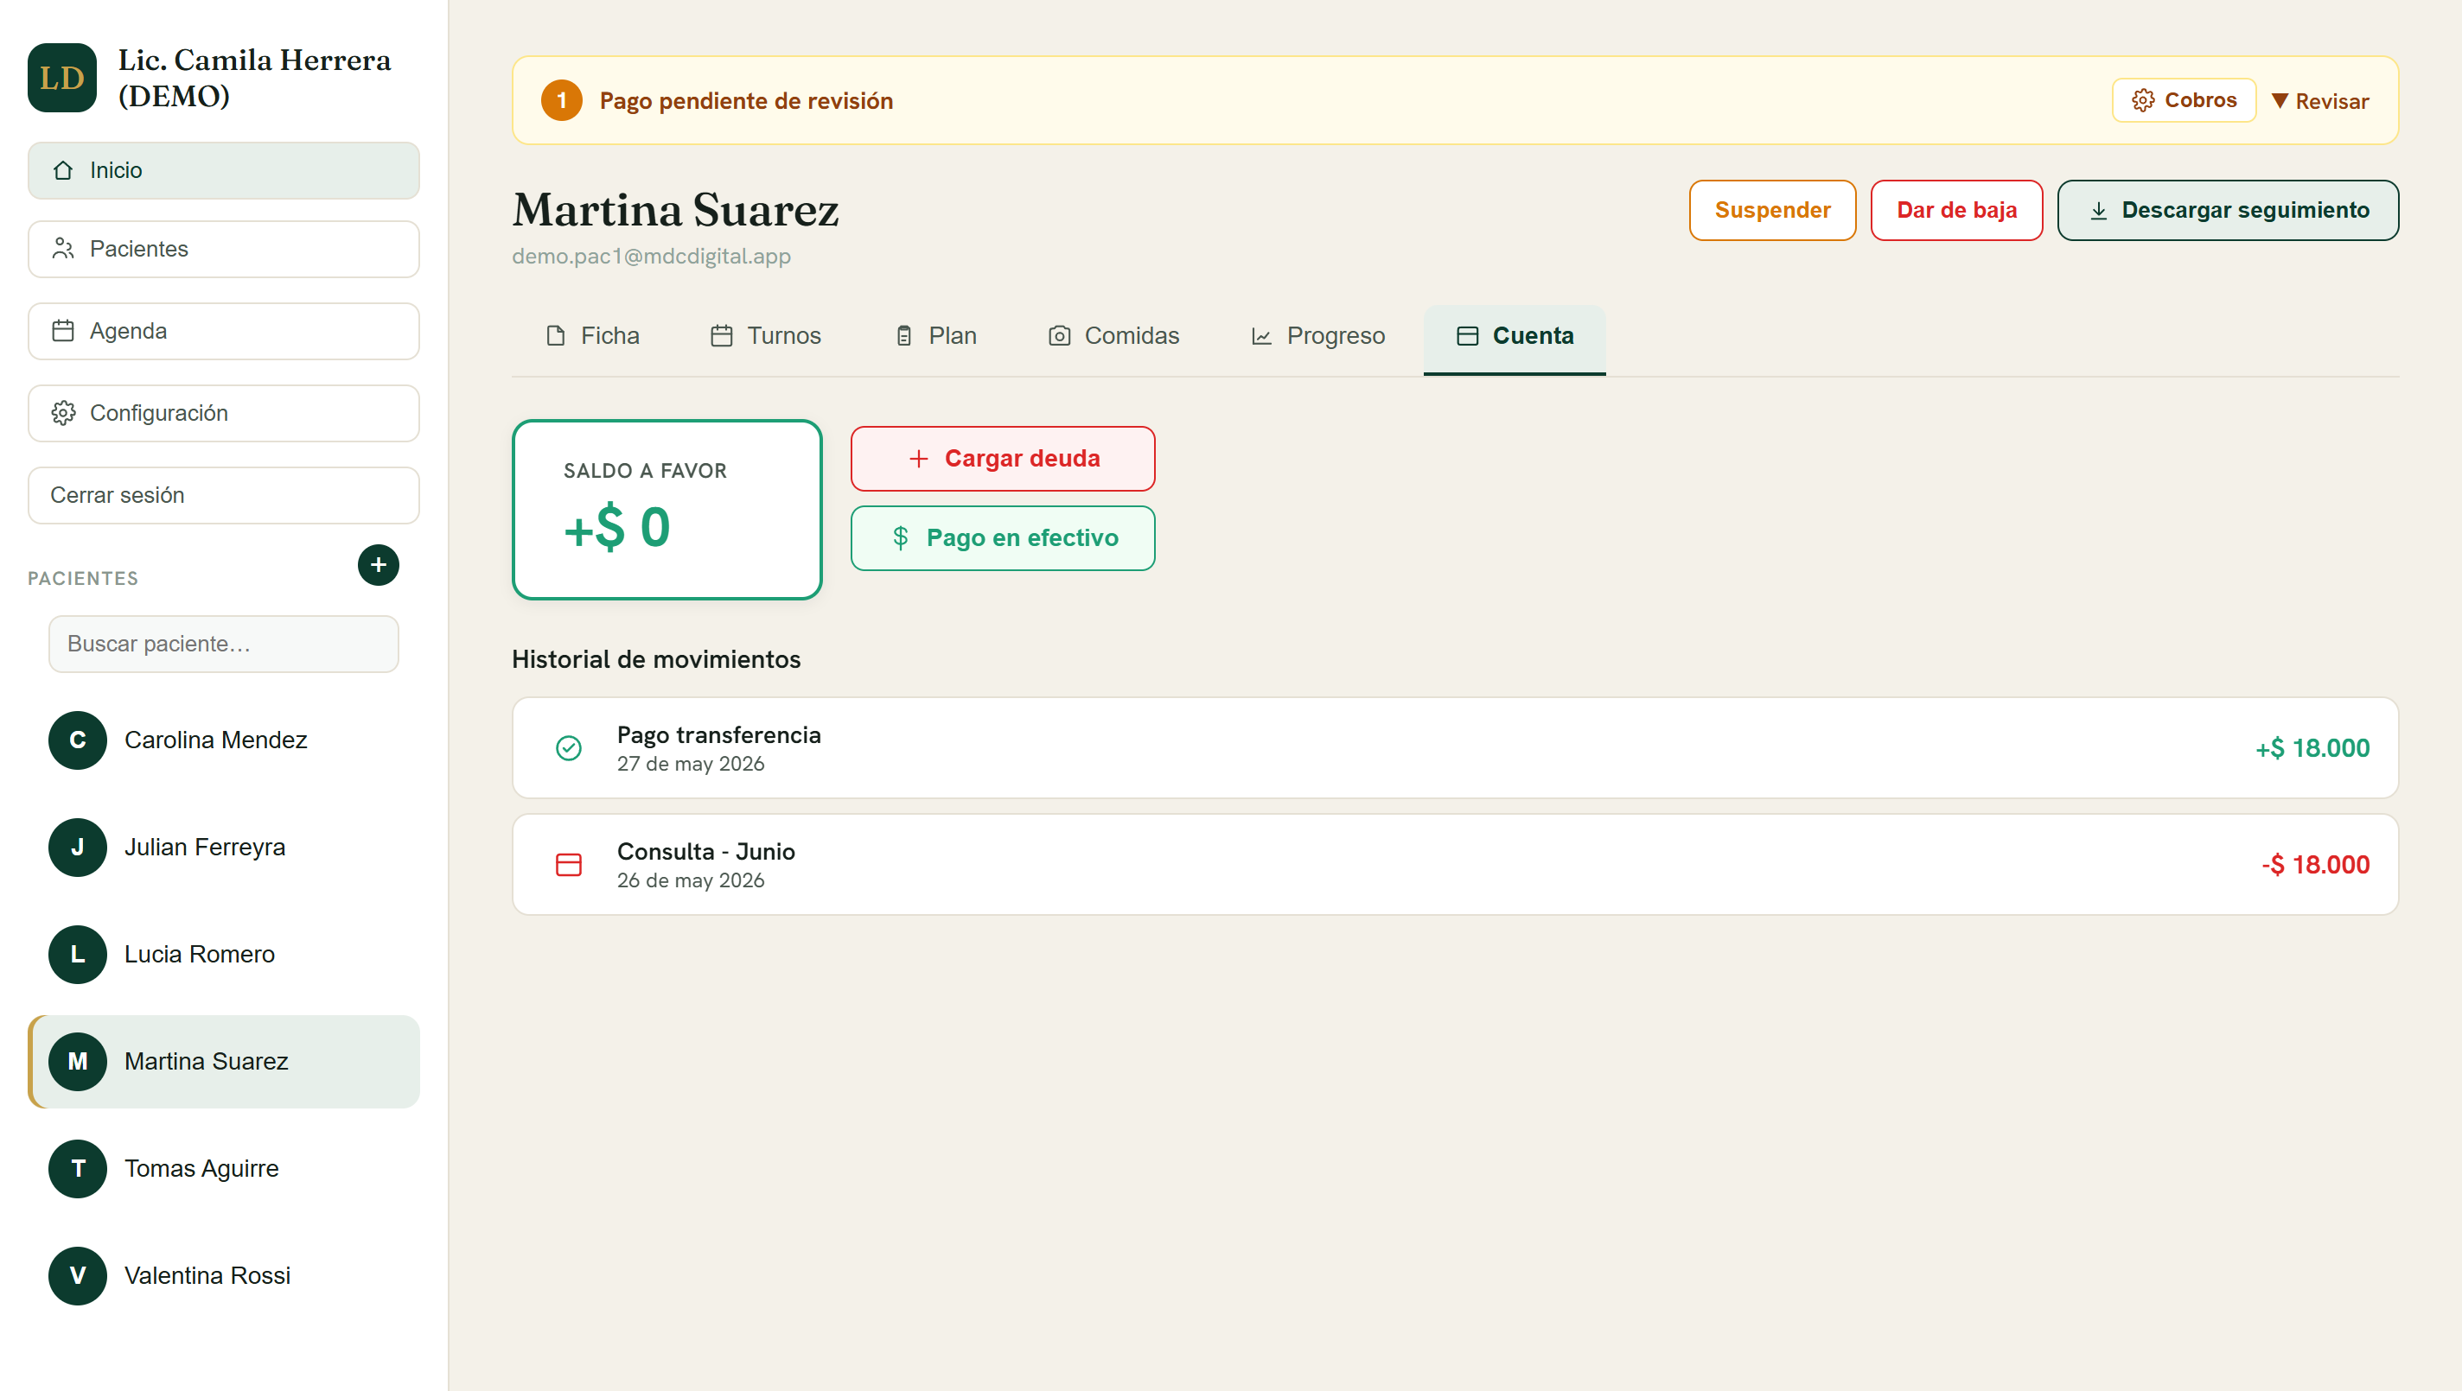The height and width of the screenshot is (1391, 2462).
Task: Click the clipboard icon on Plan tab
Action: 903,335
